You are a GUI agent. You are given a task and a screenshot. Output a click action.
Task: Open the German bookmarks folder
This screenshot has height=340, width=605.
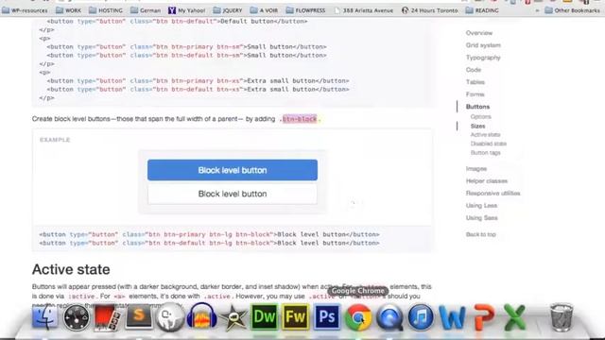pos(146,10)
